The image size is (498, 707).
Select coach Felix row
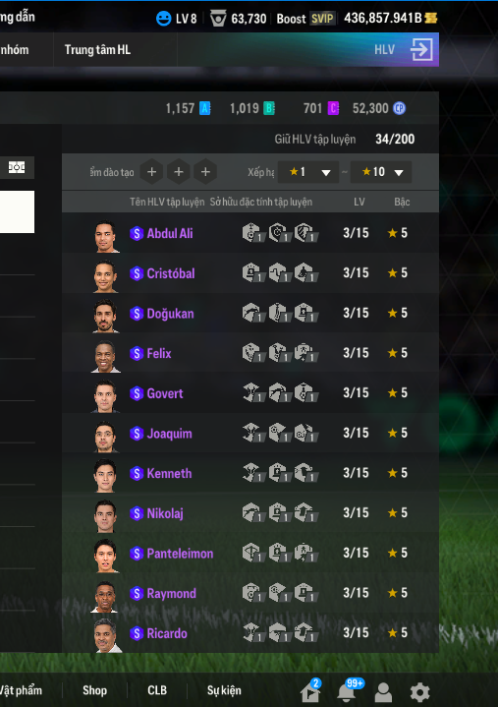pos(250,353)
